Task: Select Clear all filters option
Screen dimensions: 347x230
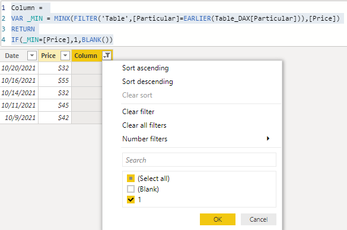Action: coord(144,125)
